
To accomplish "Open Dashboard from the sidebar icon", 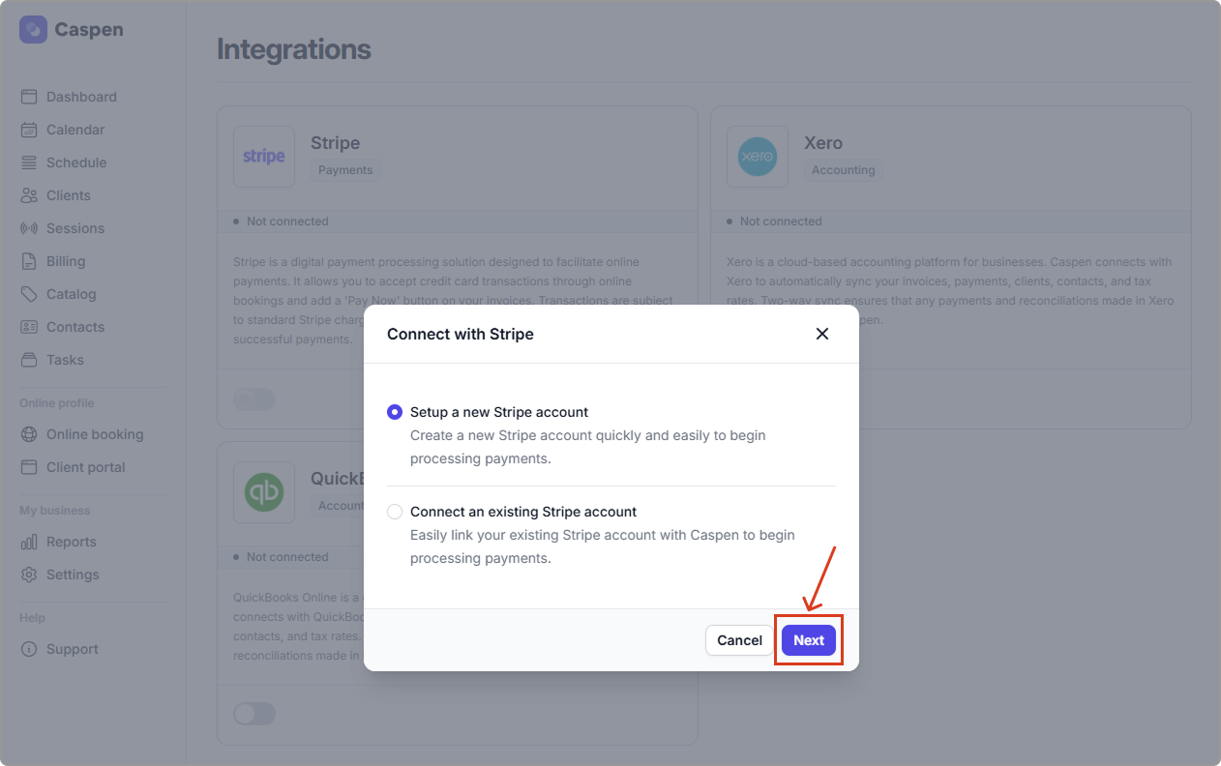I will (29, 97).
